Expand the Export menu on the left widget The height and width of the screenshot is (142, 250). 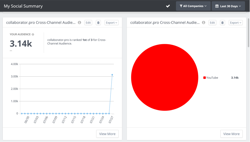point(112,23)
